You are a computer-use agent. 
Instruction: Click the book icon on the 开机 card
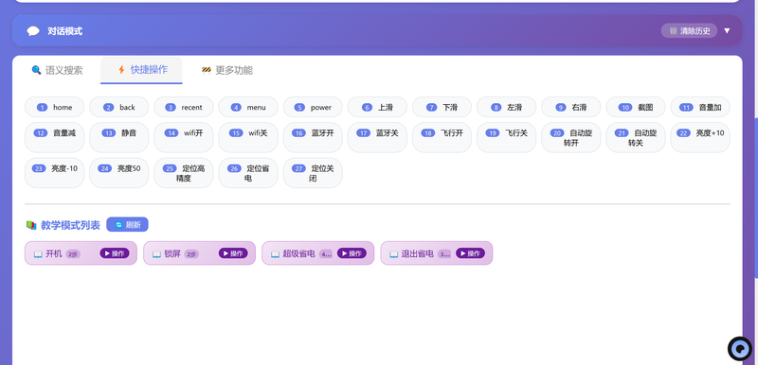38,253
